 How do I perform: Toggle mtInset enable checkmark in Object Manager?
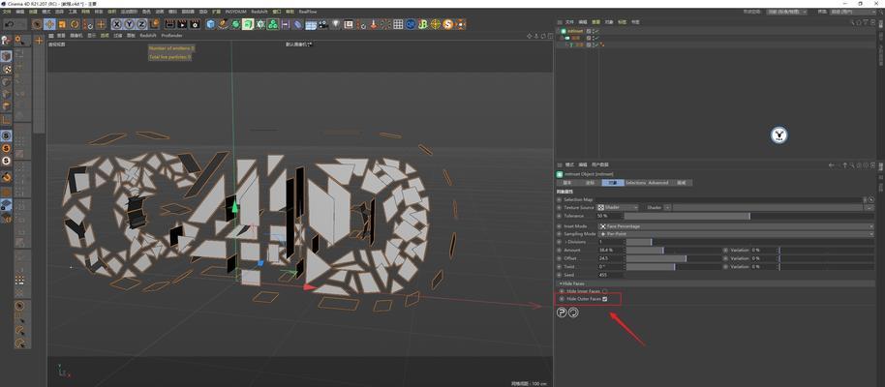(x=595, y=31)
